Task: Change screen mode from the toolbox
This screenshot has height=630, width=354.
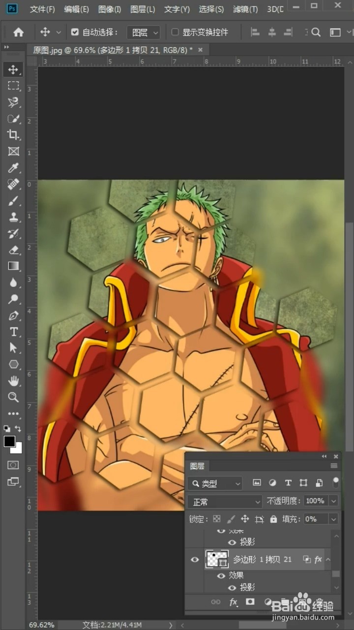Action: coord(13,481)
